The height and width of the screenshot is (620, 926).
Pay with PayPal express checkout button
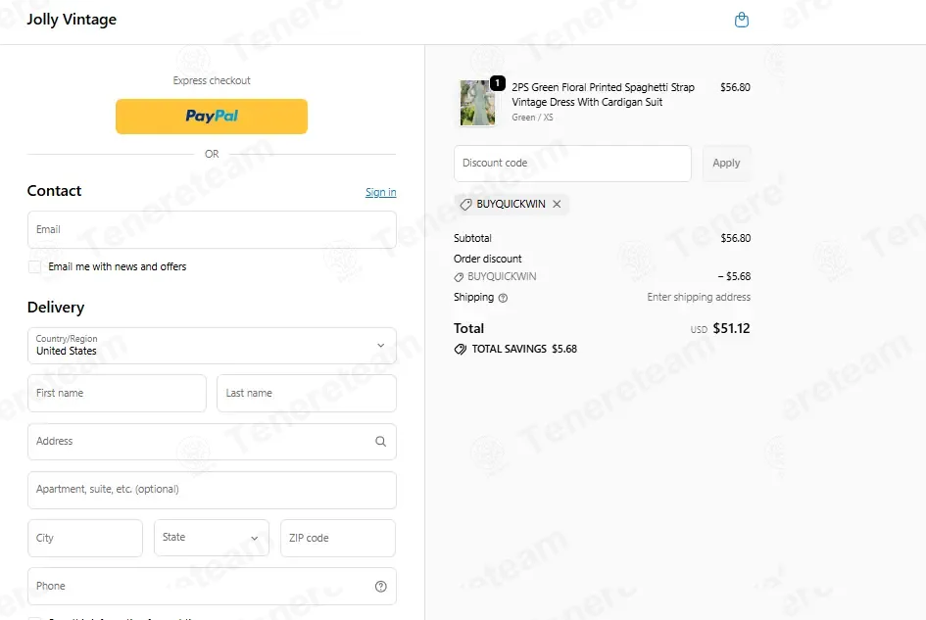click(212, 117)
